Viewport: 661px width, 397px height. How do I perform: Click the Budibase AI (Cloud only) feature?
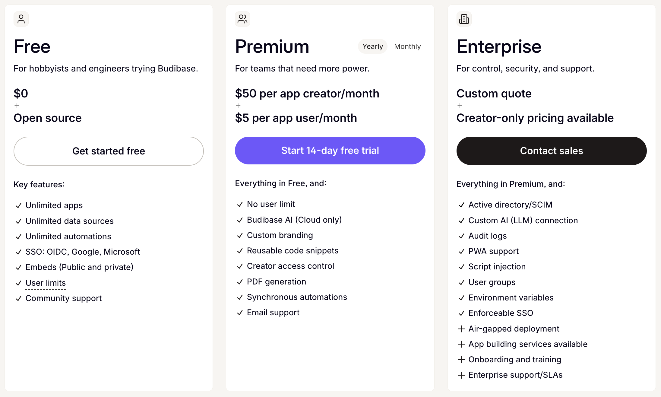[x=294, y=220]
